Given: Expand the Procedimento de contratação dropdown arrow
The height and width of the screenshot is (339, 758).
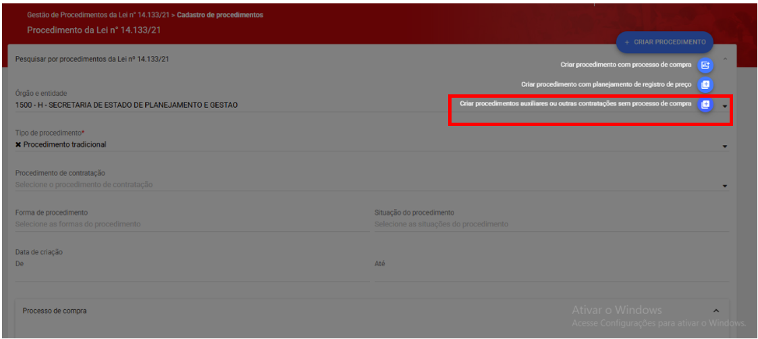Looking at the screenshot, I should tap(725, 186).
